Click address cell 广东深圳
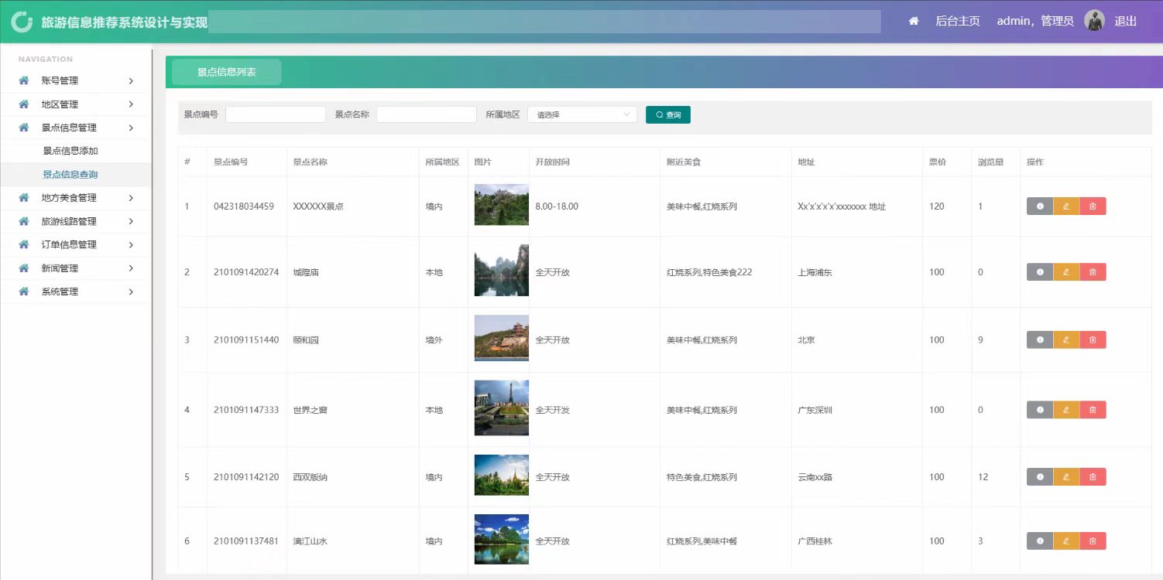 point(815,410)
